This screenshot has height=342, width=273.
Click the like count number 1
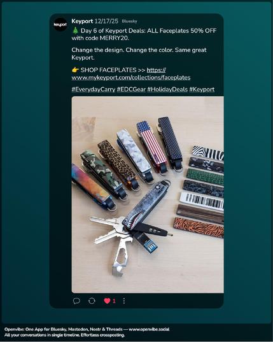click(x=114, y=301)
